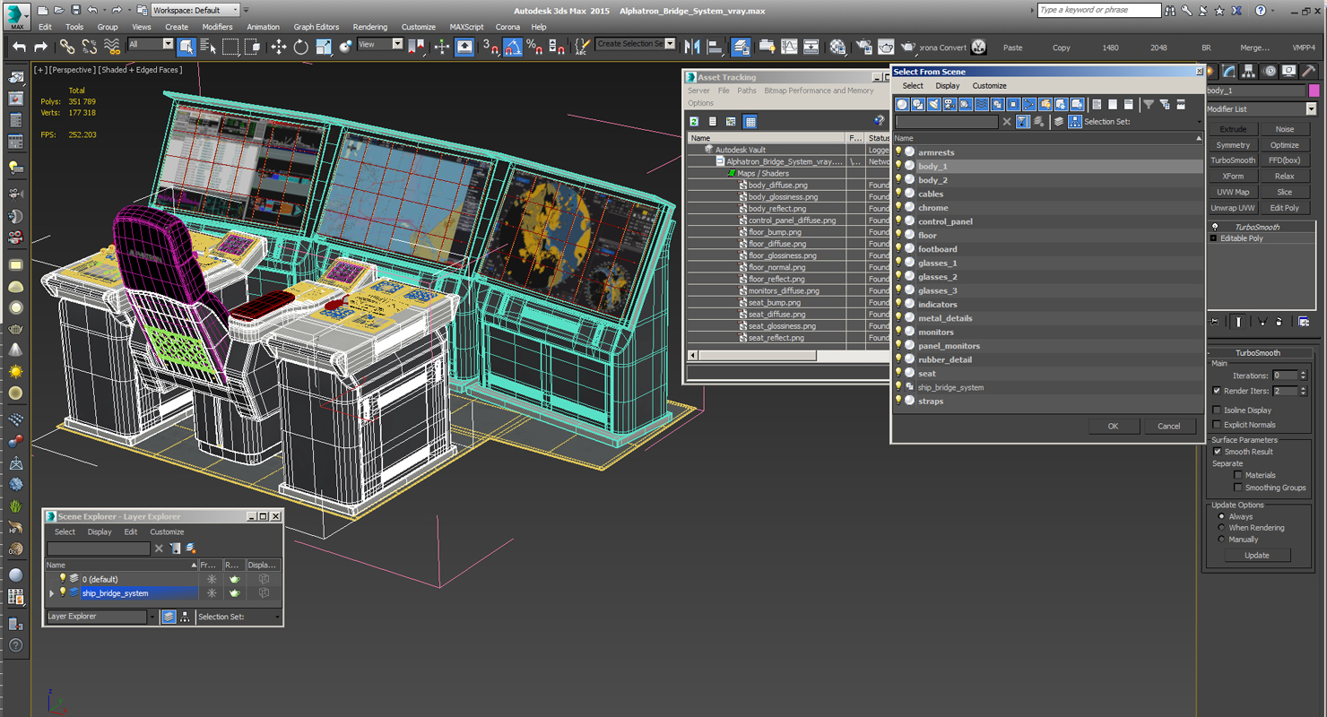The height and width of the screenshot is (717, 1327).
Task: Click the Update button
Action: [1257, 555]
